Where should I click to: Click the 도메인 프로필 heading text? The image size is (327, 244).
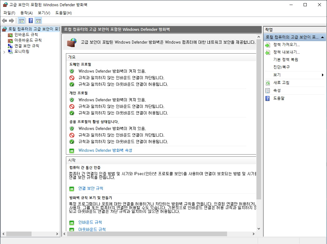80,65
